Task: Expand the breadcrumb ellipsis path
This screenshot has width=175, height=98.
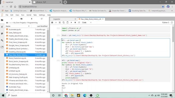Action: 11,23
